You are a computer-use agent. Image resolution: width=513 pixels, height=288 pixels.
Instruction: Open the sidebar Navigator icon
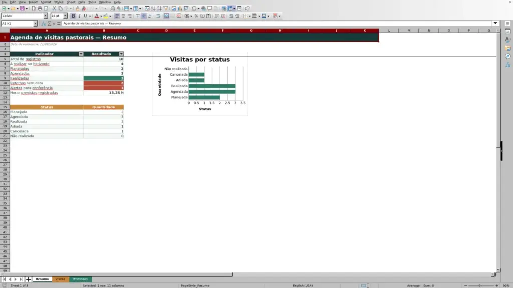click(x=508, y=57)
